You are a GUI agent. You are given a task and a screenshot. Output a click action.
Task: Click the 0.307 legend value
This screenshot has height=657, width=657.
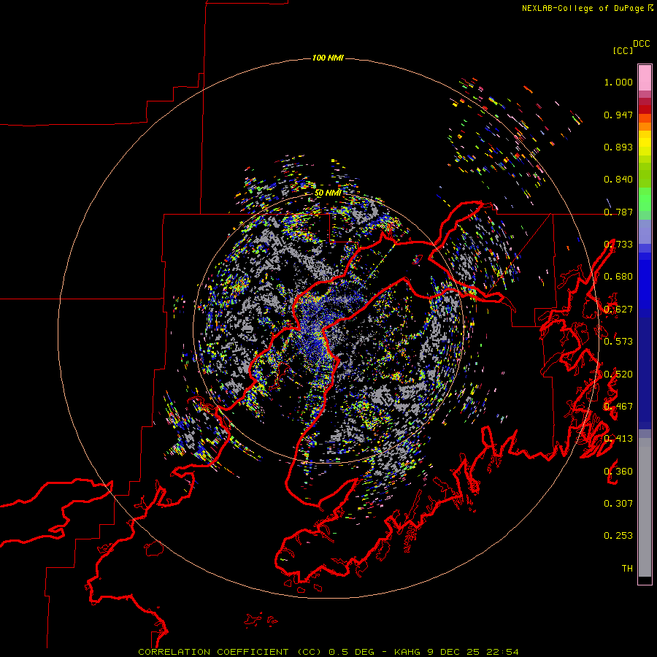[x=618, y=504]
